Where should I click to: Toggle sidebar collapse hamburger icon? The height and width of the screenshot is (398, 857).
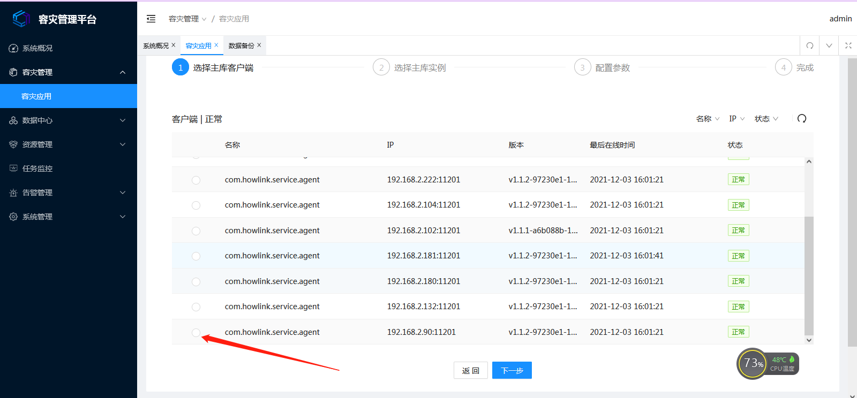coord(151,19)
